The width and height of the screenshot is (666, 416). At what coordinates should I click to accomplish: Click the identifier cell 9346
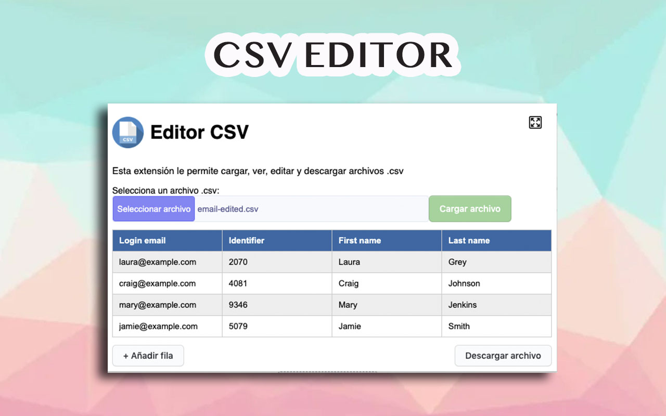tap(277, 305)
